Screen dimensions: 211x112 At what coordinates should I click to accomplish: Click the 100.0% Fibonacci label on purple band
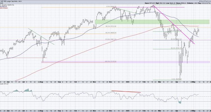tap(111, 62)
